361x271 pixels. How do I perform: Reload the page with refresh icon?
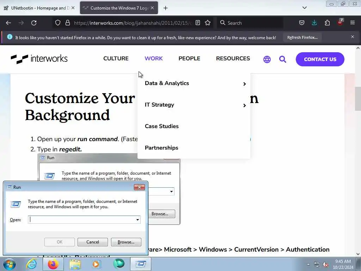pyautogui.click(x=34, y=23)
